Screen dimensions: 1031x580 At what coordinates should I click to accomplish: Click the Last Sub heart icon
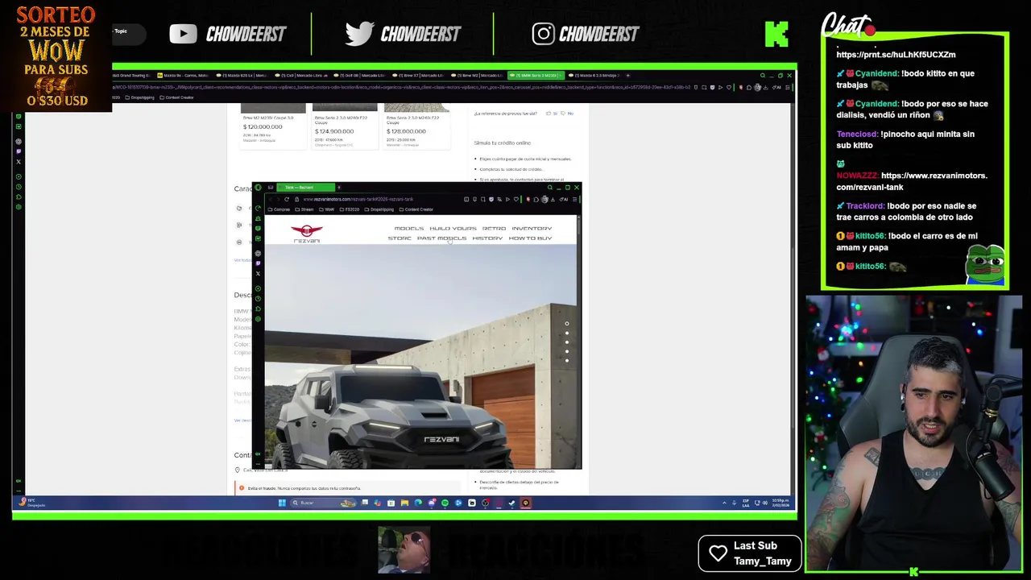[x=718, y=553]
